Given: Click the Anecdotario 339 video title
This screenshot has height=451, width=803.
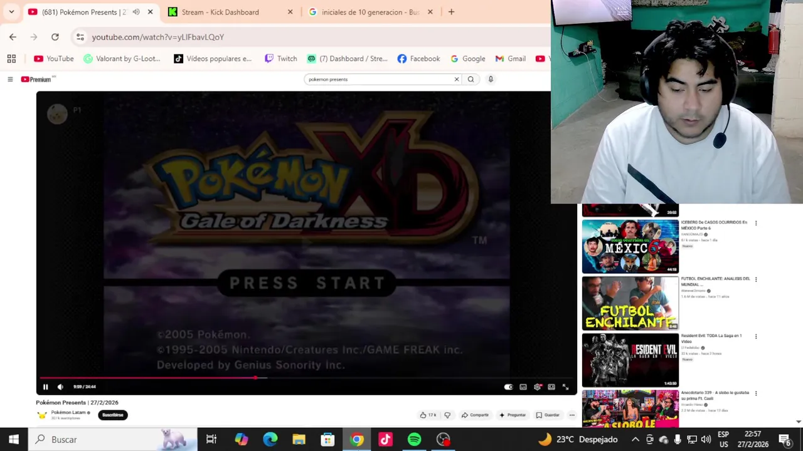Looking at the screenshot, I should tap(715, 395).
